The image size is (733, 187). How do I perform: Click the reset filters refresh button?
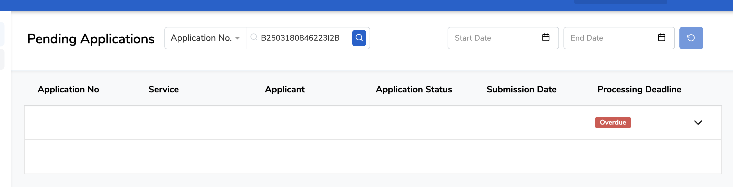point(691,38)
